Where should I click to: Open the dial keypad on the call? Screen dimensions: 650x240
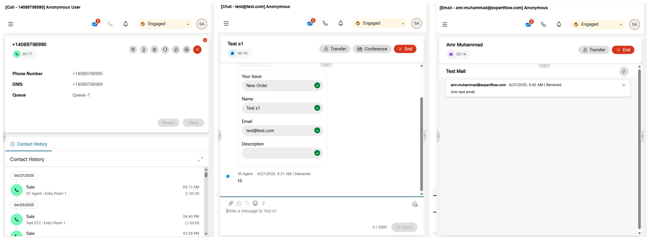point(133,50)
